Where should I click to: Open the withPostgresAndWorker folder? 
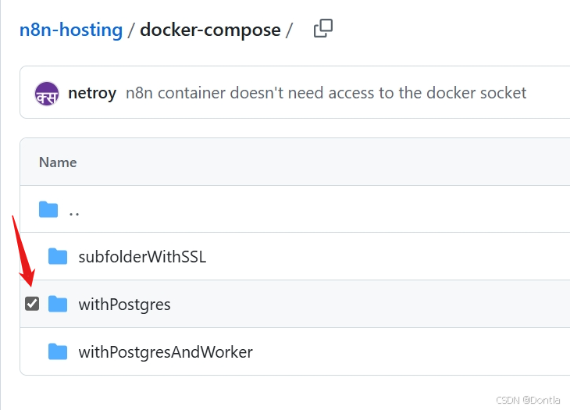[x=166, y=352]
